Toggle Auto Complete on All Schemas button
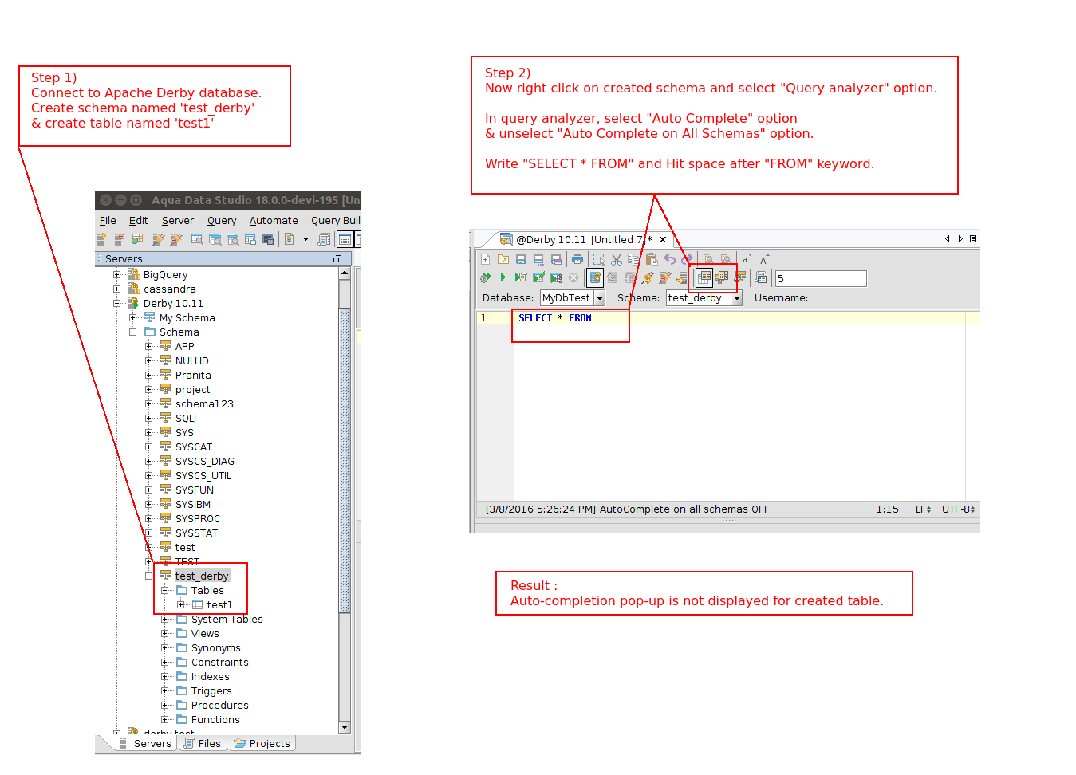1076x775 pixels. pyautogui.click(x=722, y=277)
